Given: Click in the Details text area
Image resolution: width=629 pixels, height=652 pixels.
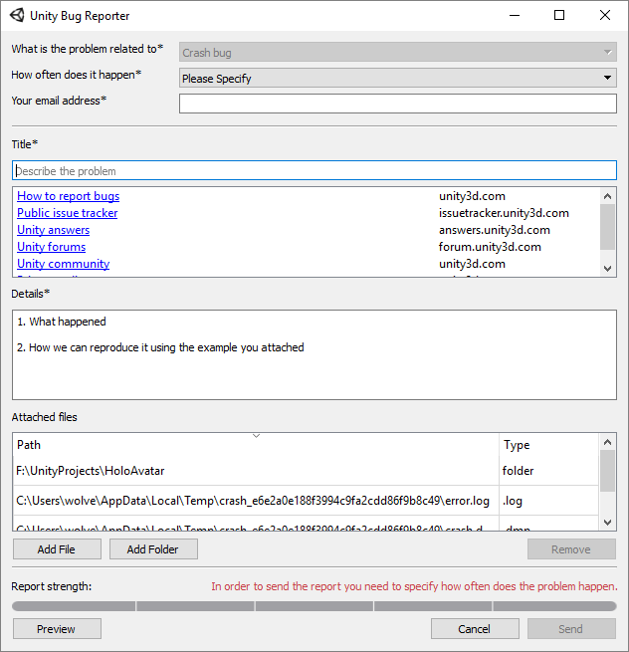Looking at the screenshot, I should pyautogui.click(x=314, y=354).
